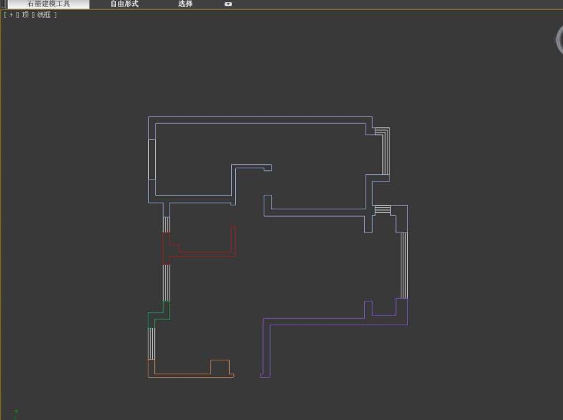
Task: Open the viewport [+] general menu
Action: pyautogui.click(x=11, y=15)
